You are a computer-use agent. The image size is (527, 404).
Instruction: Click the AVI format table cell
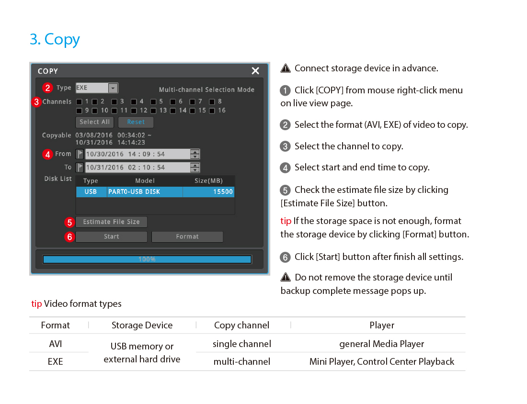pyautogui.click(x=56, y=344)
